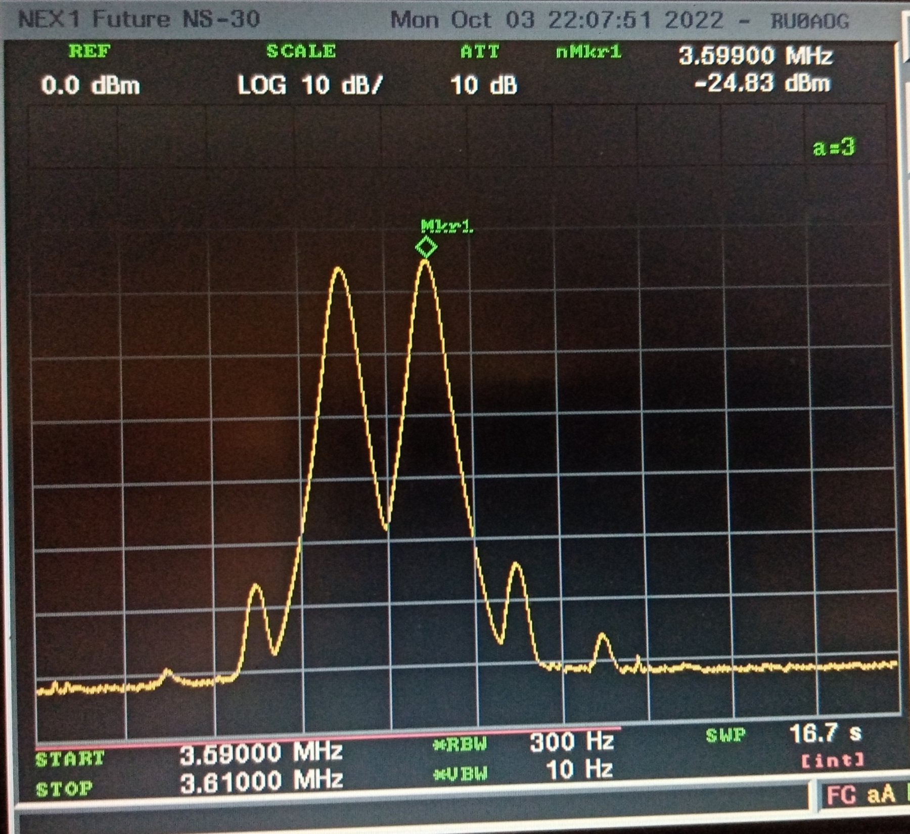Click the 0.0 dBm reference level value
910x834 pixels.
coord(90,85)
